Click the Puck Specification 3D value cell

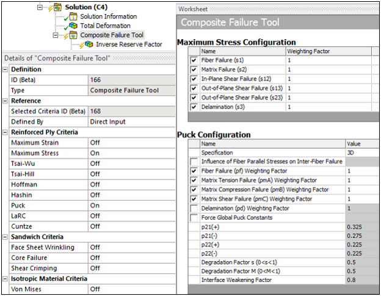tap(361, 153)
